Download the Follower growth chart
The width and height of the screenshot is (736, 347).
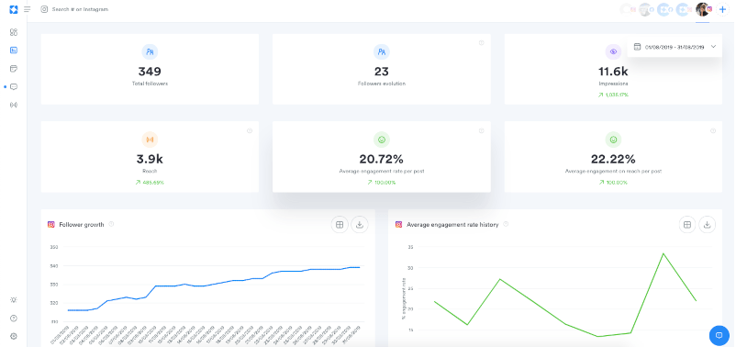click(360, 224)
